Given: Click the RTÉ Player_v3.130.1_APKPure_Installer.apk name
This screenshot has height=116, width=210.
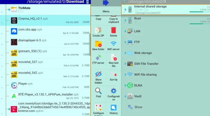Looking at the screenshot, I should pyautogui.click(x=48, y=94).
